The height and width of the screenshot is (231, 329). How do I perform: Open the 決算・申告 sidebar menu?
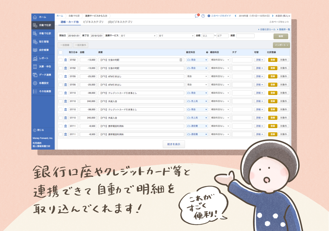pos(43,67)
